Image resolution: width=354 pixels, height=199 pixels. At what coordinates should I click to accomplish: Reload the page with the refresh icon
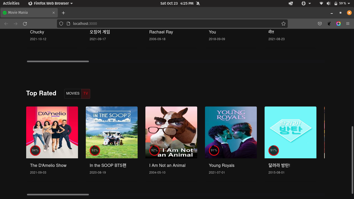25,24
